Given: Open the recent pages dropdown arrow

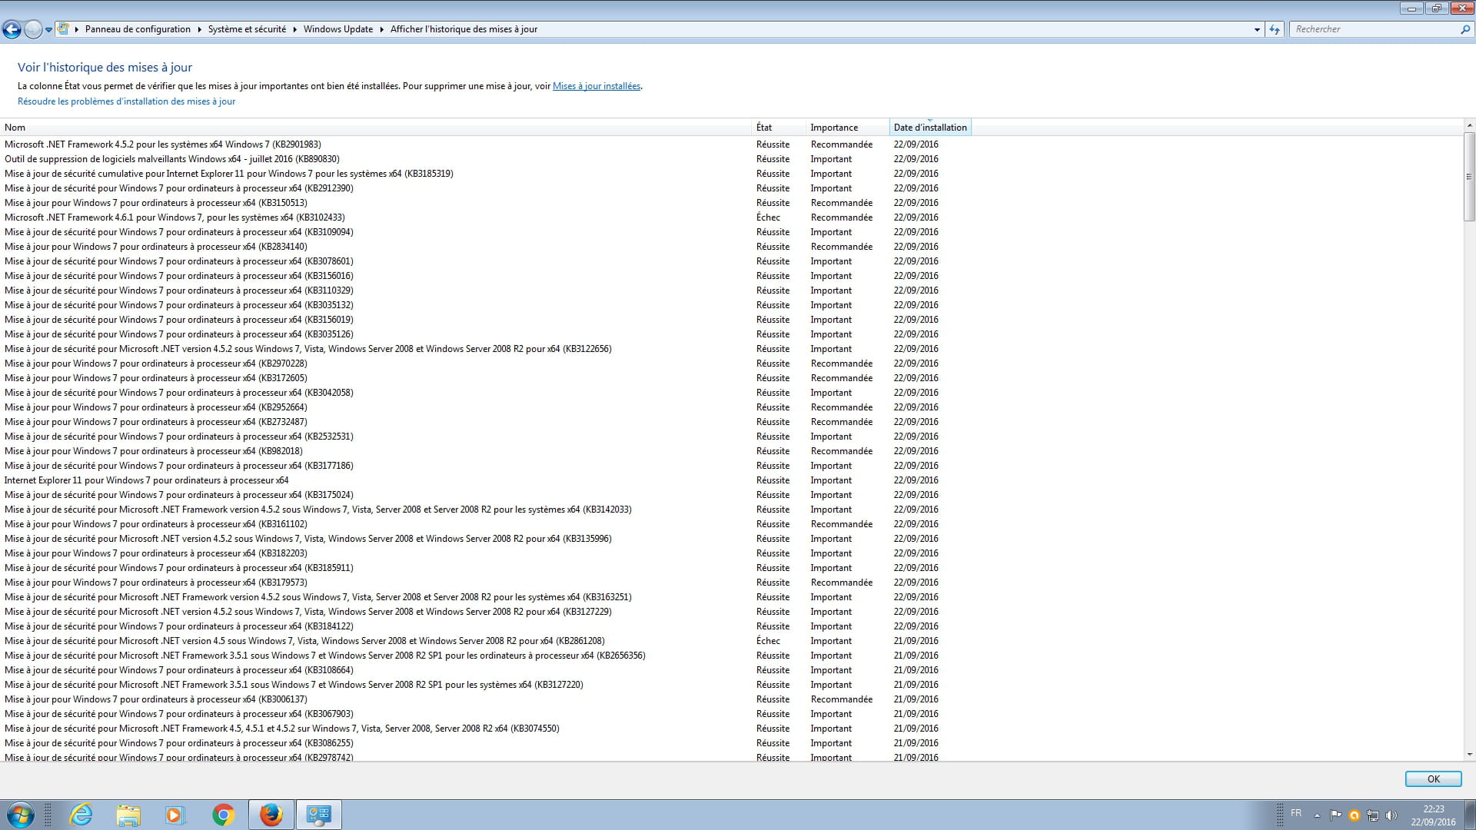Looking at the screenshot, I should coord(48,30).
